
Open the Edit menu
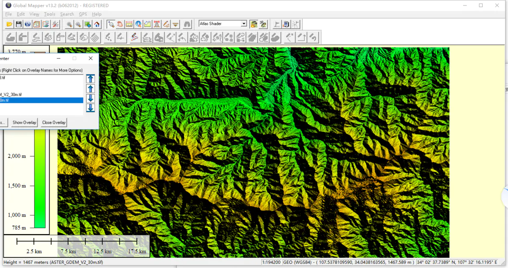point(21,14)
